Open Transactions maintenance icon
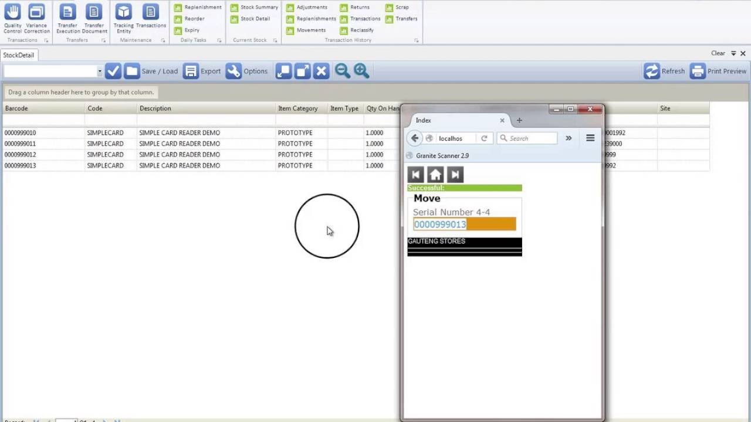This screenshot has height=422, width=751. coord(151,16)
